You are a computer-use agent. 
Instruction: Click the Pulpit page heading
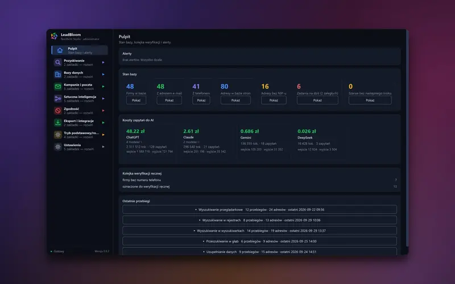pos(125,36)
